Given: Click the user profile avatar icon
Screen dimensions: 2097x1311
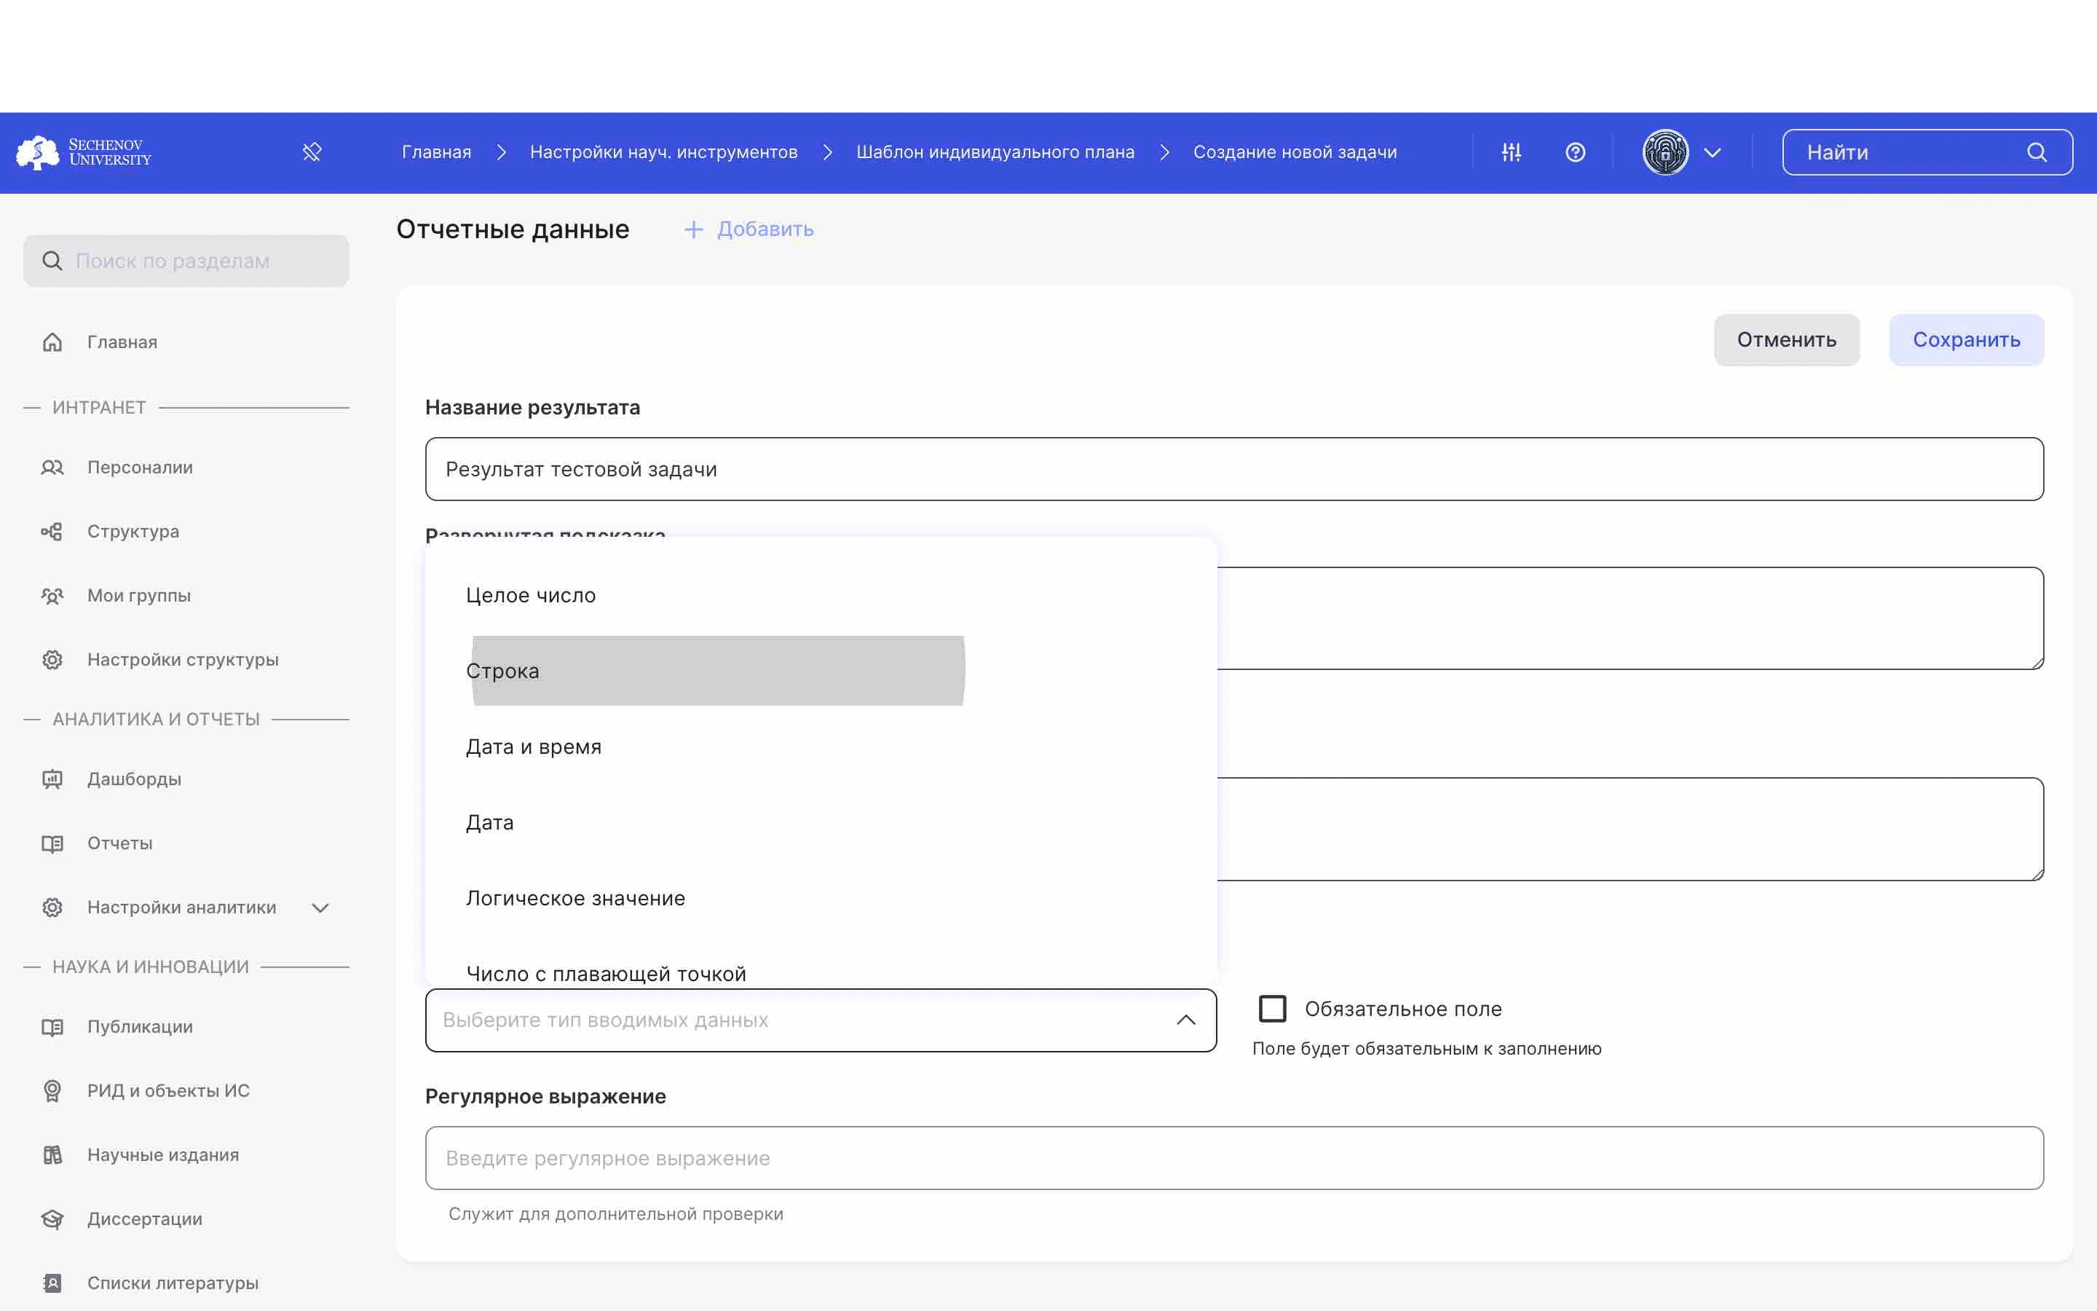Looking at the screenshot, I should pos(1665,151).
